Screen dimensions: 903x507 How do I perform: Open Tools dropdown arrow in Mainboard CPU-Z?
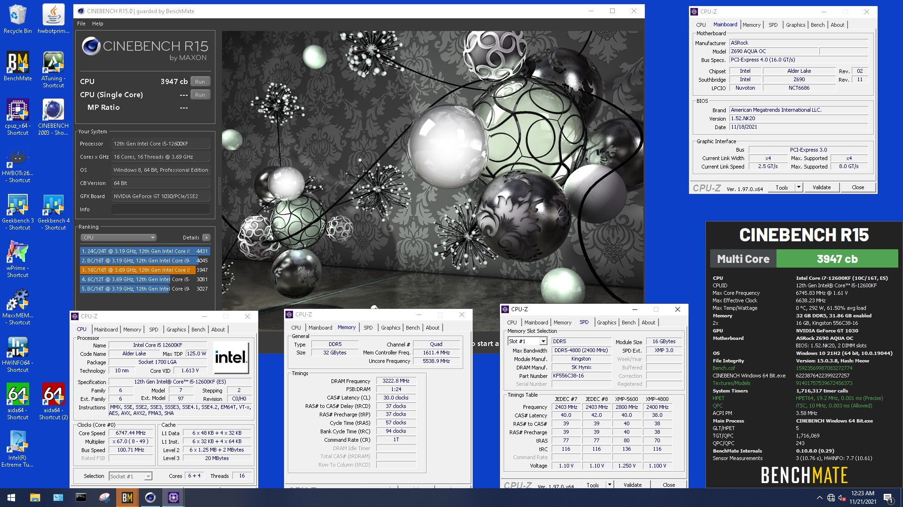(799, 187)
